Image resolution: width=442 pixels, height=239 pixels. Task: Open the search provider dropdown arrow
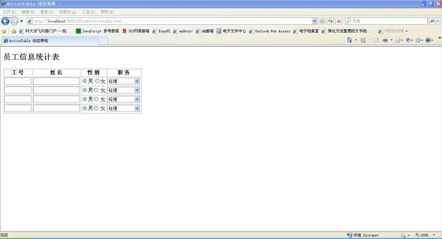pos(438,21)
